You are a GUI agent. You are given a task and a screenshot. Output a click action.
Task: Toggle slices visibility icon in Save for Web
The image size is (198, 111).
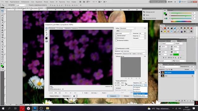click(x=46, y=41)
